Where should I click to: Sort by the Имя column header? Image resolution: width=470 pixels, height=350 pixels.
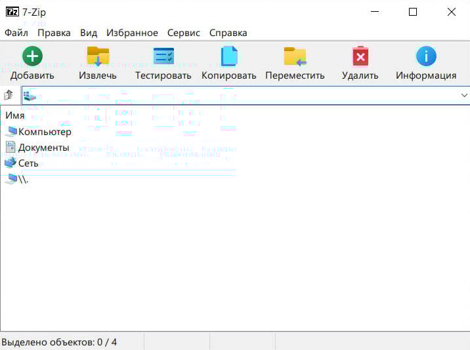click(15, 115)
